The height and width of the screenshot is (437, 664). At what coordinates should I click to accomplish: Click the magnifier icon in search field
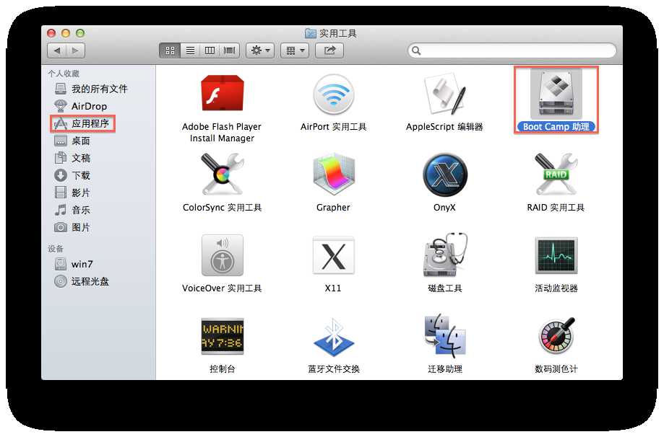coord(416,50)
